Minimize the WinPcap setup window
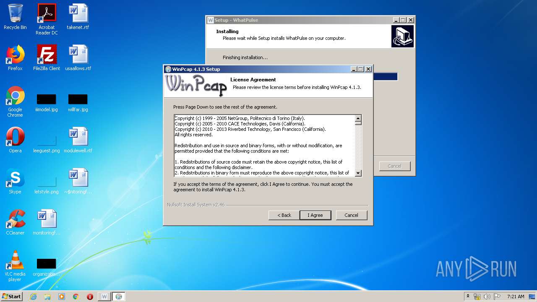537x302 pixels. pyautogui.click(x=354, y=69)
